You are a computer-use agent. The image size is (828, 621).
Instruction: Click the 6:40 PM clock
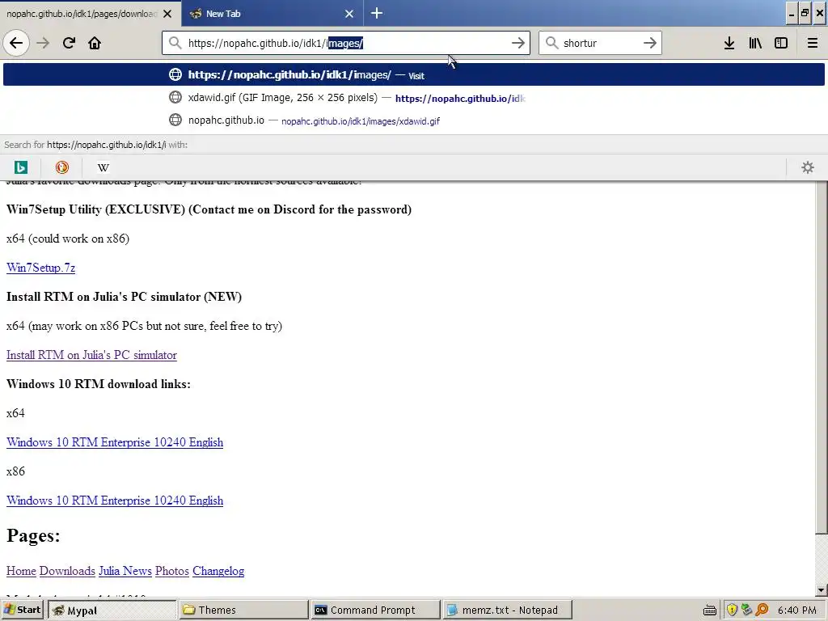pyautogui.click(x=796, y=610)
